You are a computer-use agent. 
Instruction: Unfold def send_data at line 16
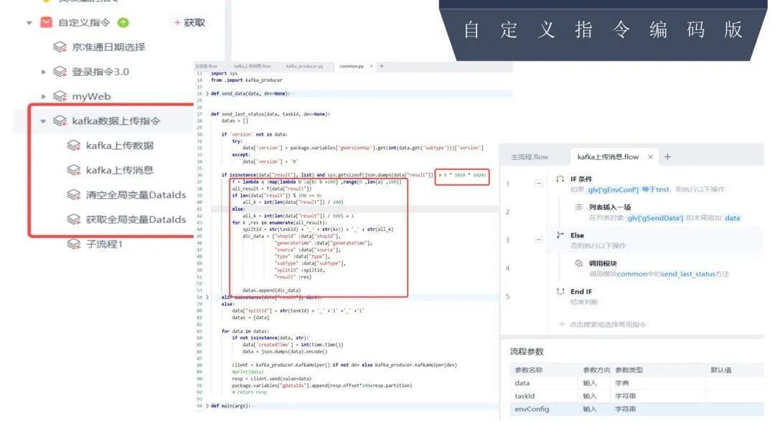(x=207, y=93)
